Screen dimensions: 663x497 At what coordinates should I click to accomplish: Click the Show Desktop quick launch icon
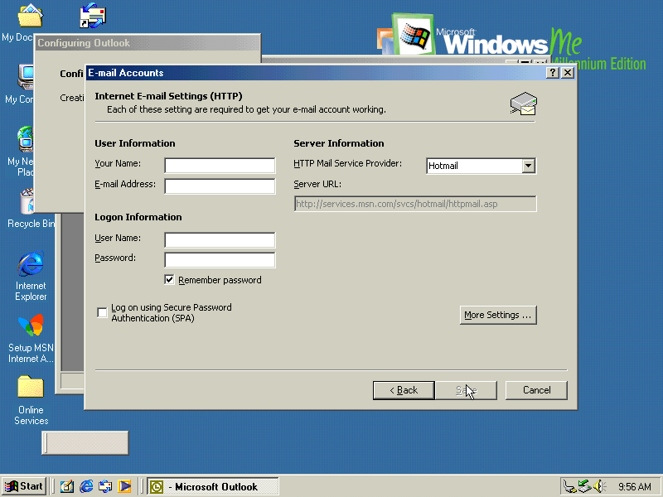pyautogui.click(x=67, y=486)
